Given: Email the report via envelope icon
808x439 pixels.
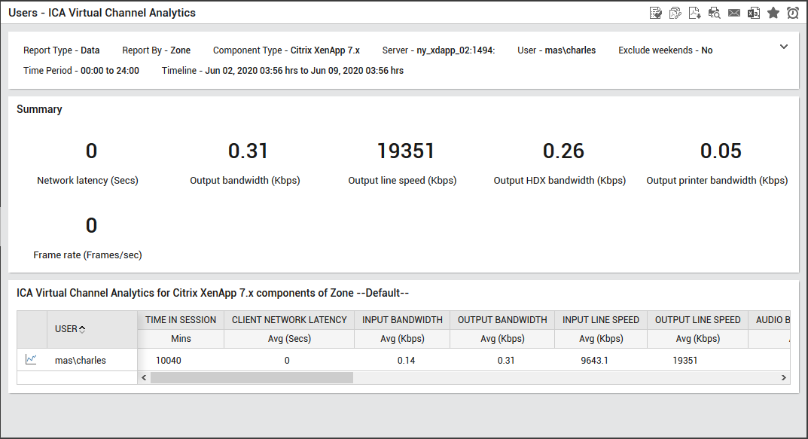Looking at the screenshot, I should (733, 13).
